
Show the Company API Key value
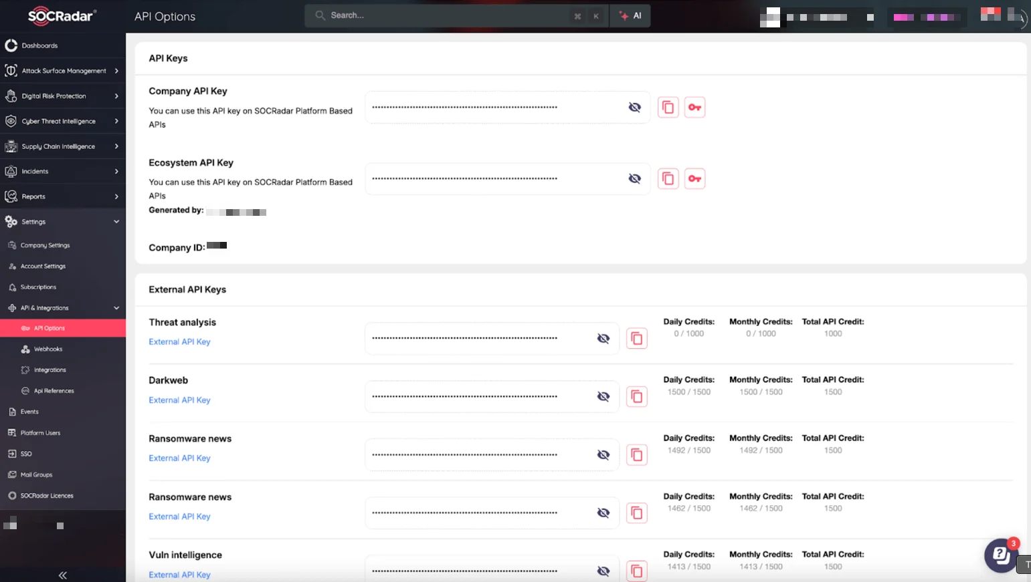point(634,107)
